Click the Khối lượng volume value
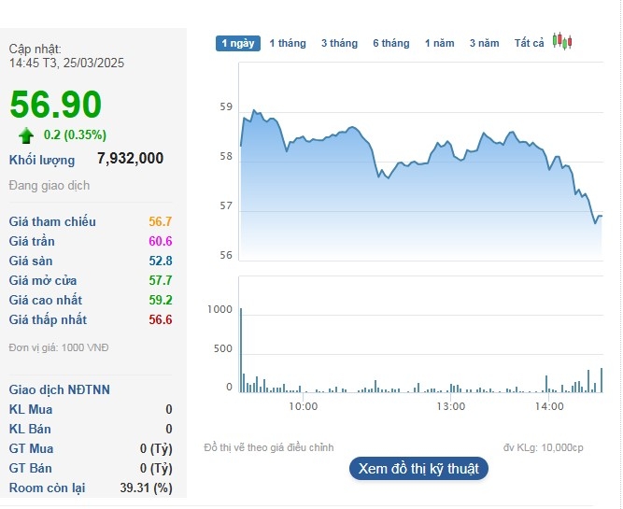Image resolution: width=623 pixels, height=509 pixels. [x=130, y=159]
